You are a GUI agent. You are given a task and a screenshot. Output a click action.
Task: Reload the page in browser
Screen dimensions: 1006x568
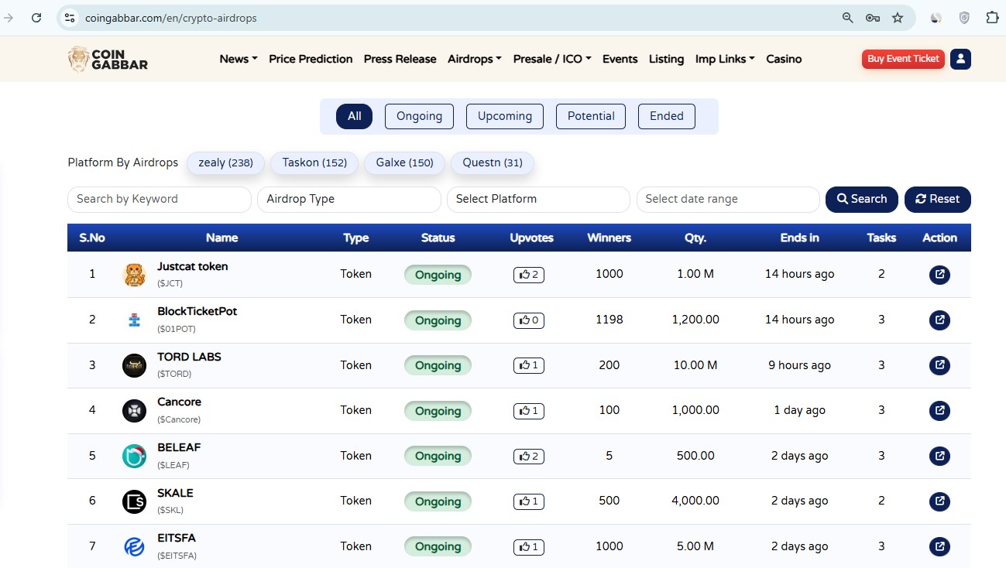pyautogui.click(x=36, y=18)
